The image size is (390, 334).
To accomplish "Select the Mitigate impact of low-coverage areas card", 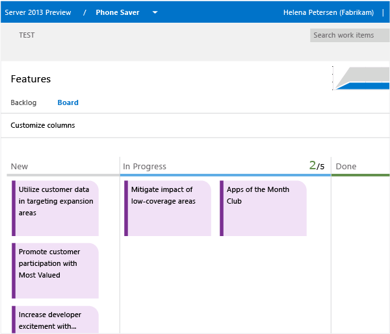I will click(168, 208).
